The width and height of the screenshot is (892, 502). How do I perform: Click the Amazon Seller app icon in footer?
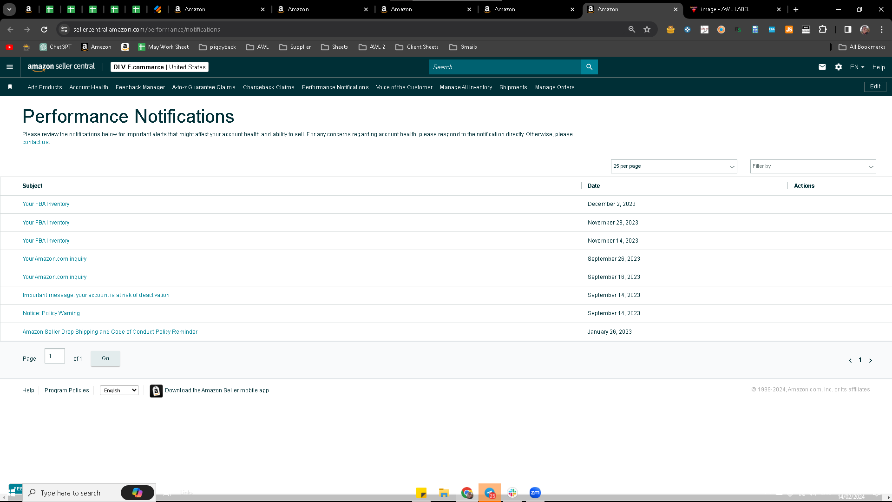pos(156,391)
